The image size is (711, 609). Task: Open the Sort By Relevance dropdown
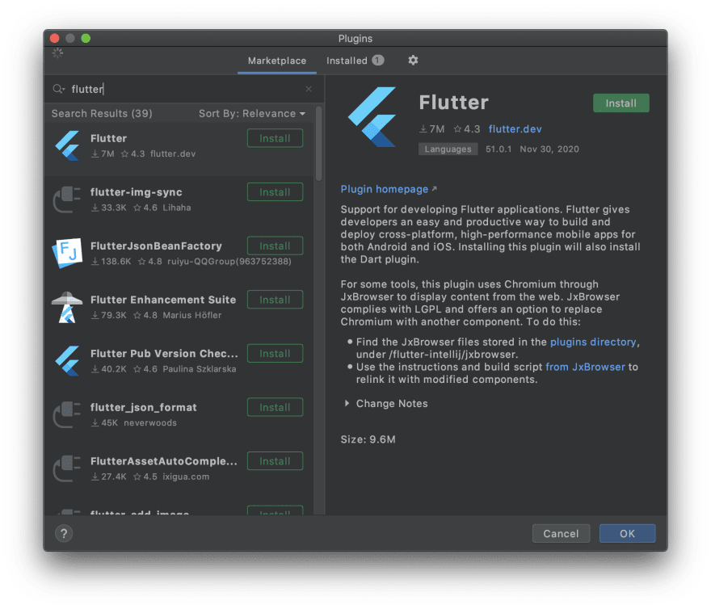[252, 113]
